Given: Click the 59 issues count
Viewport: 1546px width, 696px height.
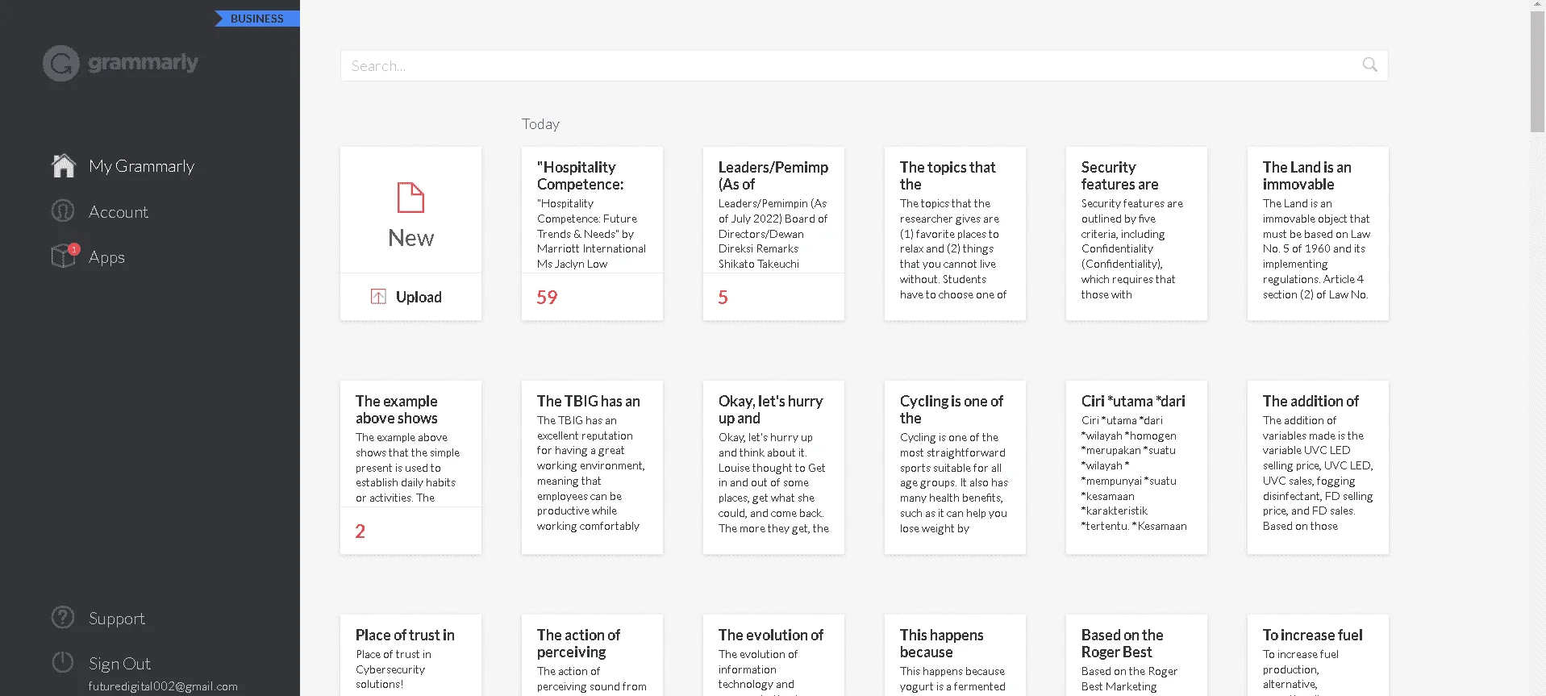Looking at the screenshot, I should tap(547, 298).
